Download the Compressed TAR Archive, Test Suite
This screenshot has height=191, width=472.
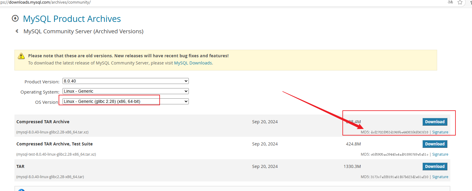[435, 144]
